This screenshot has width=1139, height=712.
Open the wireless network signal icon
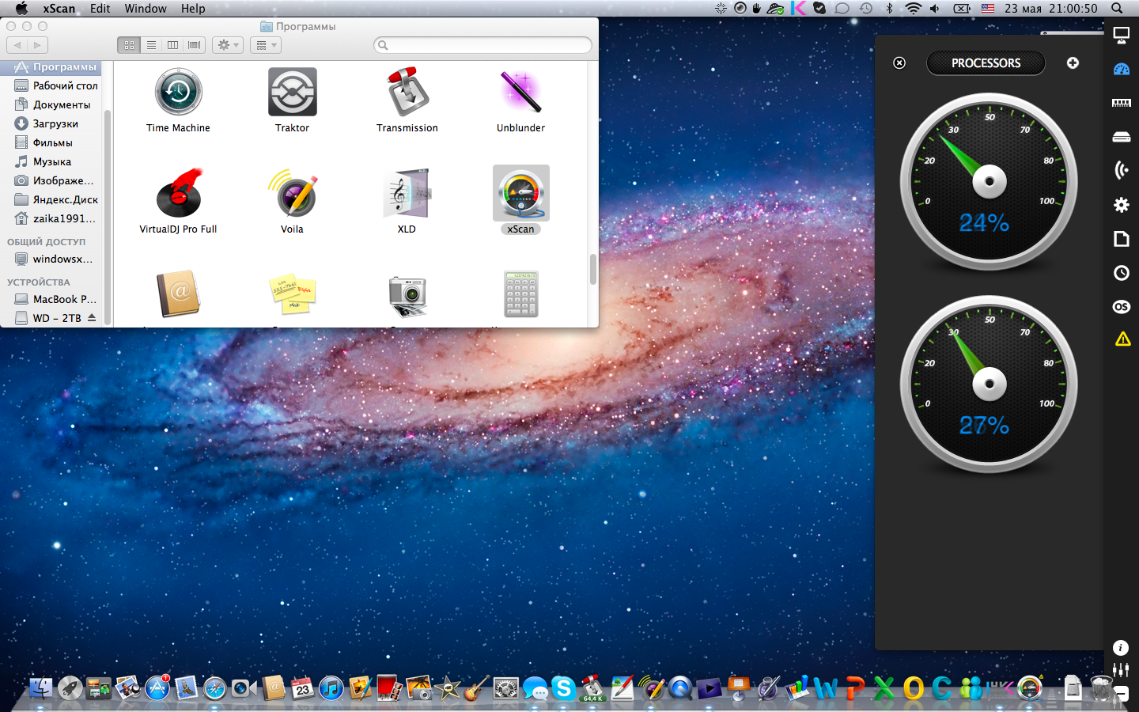pyautogui.click(x=1121, y=170)
